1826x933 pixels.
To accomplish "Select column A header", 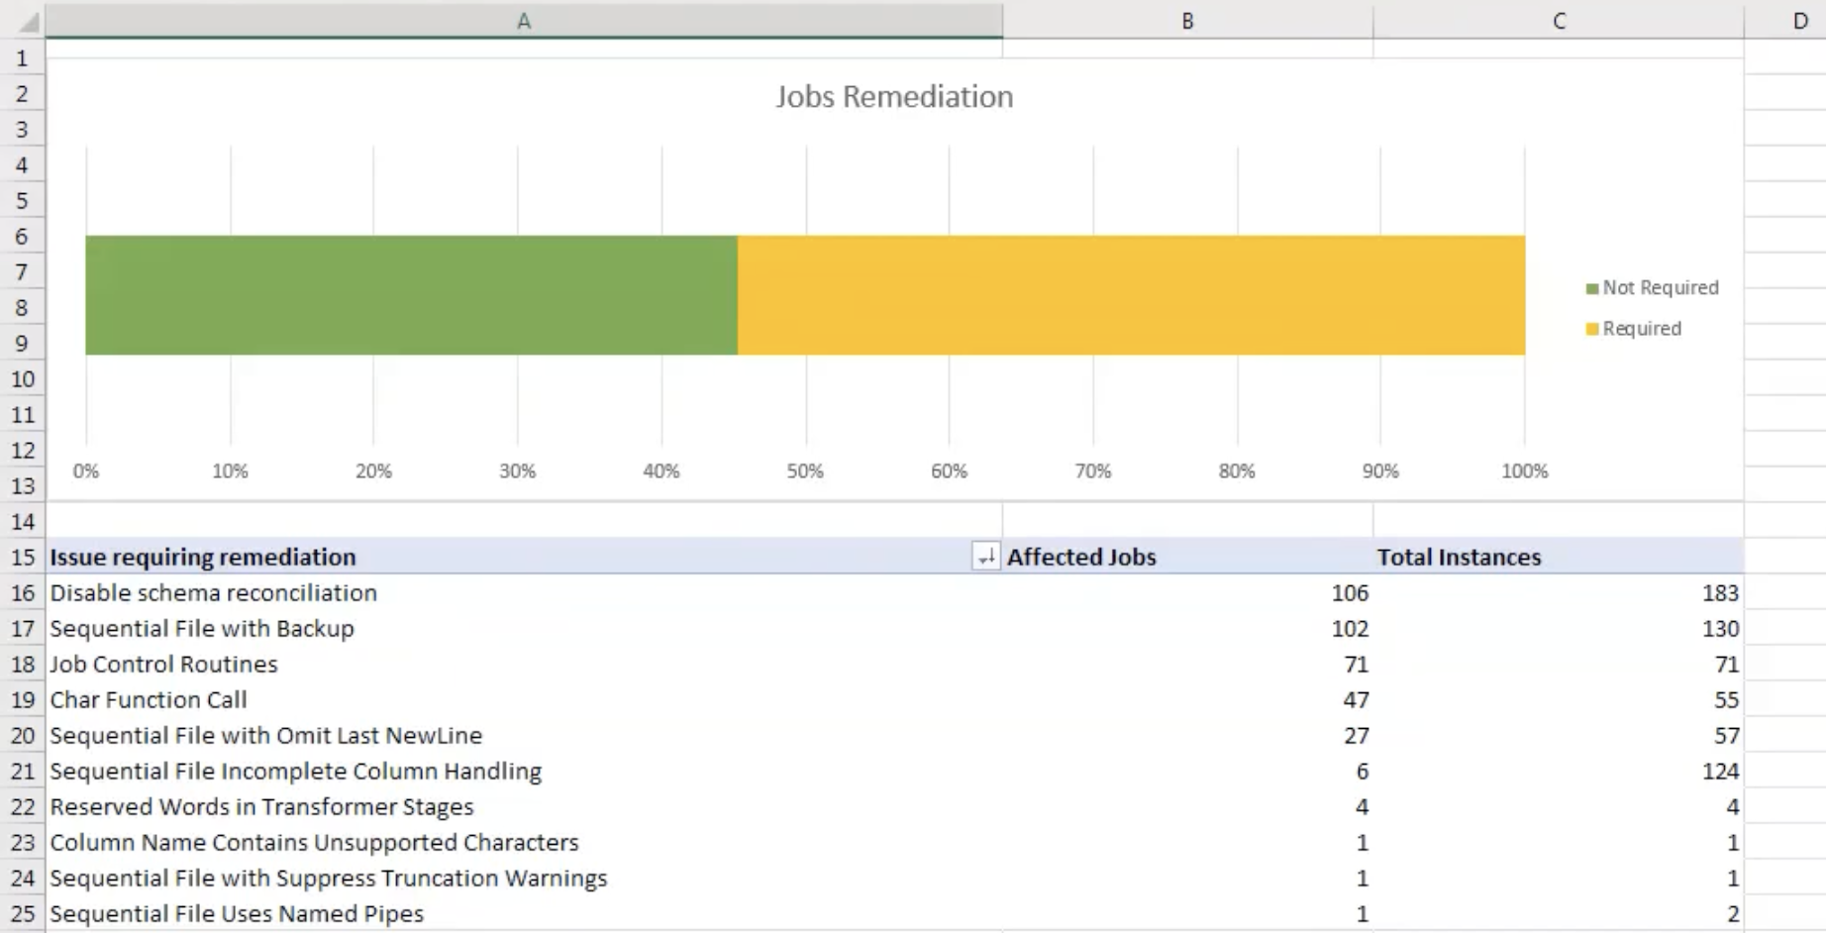I will (x=524, y=21).
